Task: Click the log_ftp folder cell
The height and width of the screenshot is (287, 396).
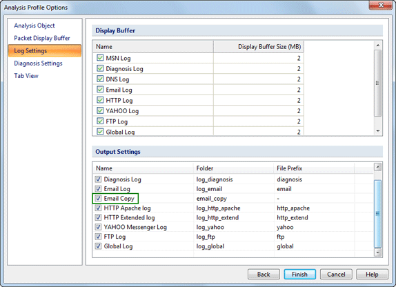Action: tap(206, 237)
